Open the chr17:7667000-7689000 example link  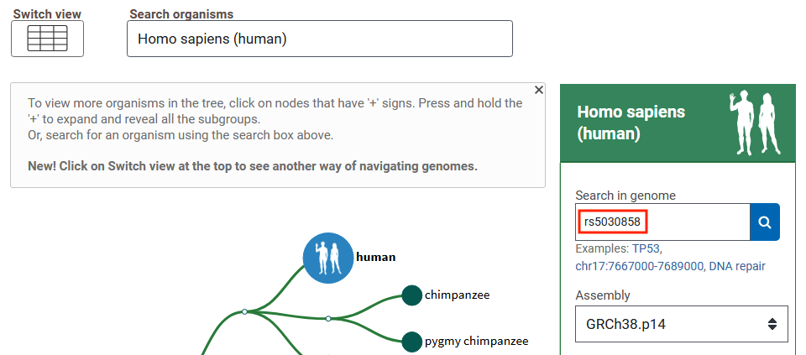[x=640, y=266]
